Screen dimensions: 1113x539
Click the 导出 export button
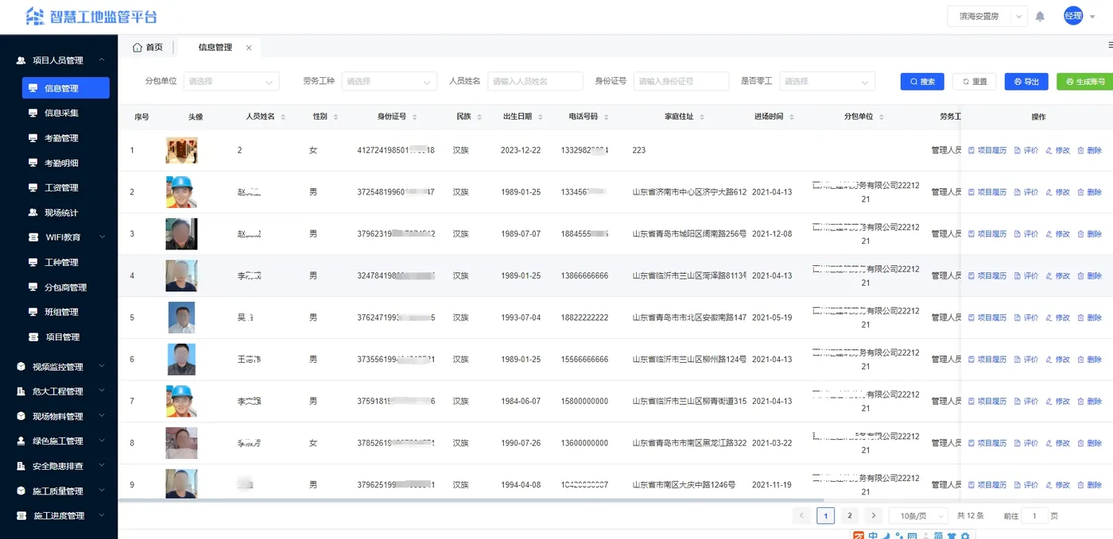click(x=1027, y=81)
